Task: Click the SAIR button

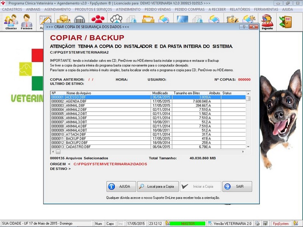Action: pyautogui.click(x=237, y=187)
